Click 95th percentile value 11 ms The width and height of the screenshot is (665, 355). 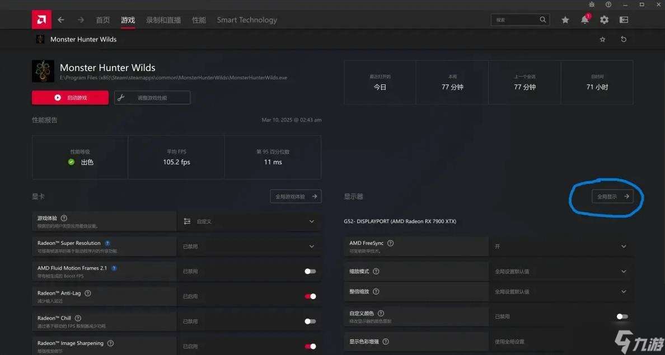click(273, 162)
